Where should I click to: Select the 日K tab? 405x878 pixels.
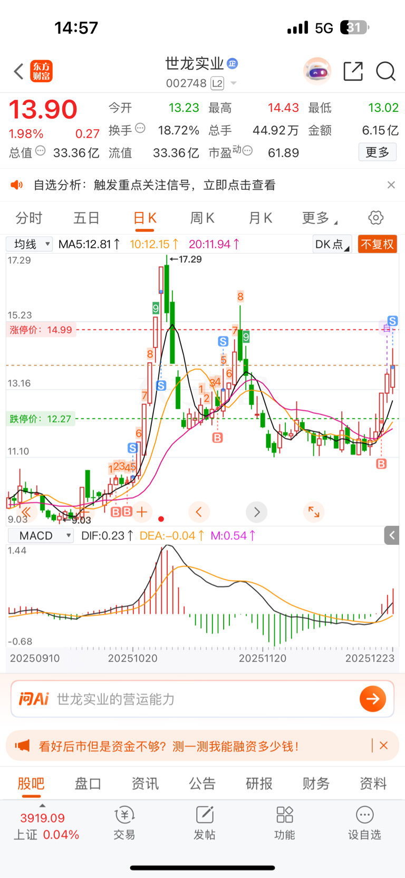coord(145,218)
